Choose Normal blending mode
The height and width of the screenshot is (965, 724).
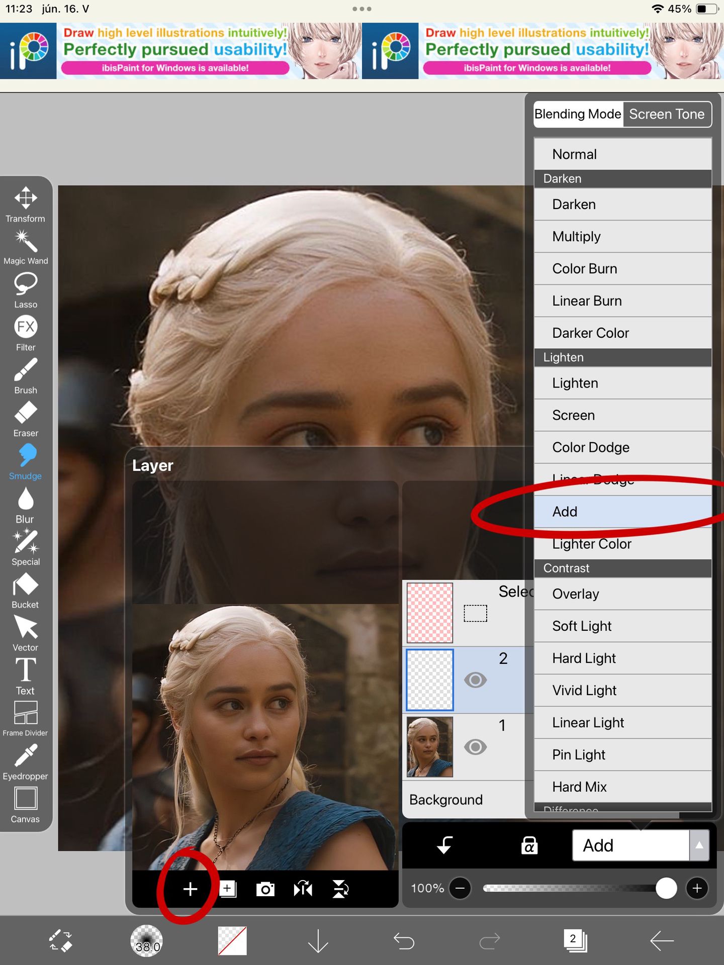coord(622,154)
